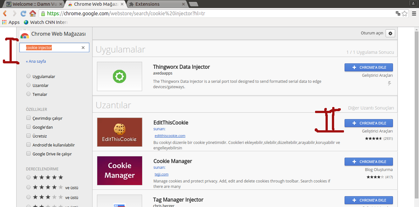The image size is (419, 207).
Task: View site info via the green padlock
Action: tap(43, 14)
